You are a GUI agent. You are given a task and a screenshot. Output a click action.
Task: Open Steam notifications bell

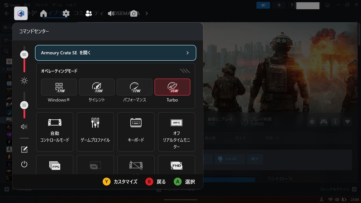[279, 5]
